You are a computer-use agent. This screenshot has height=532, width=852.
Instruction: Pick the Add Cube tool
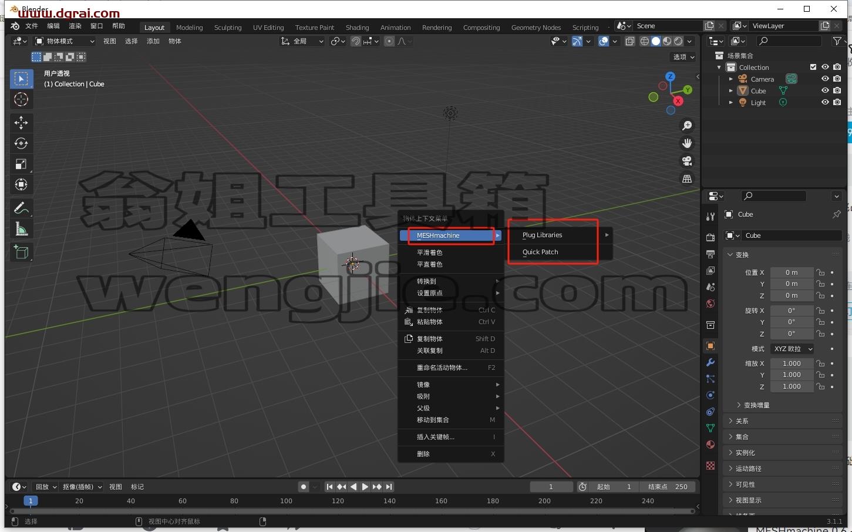(21, 252)
